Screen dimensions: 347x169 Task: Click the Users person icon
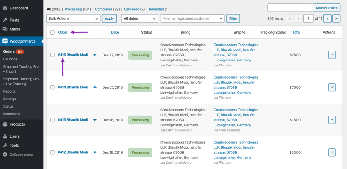tap(5, 136)
